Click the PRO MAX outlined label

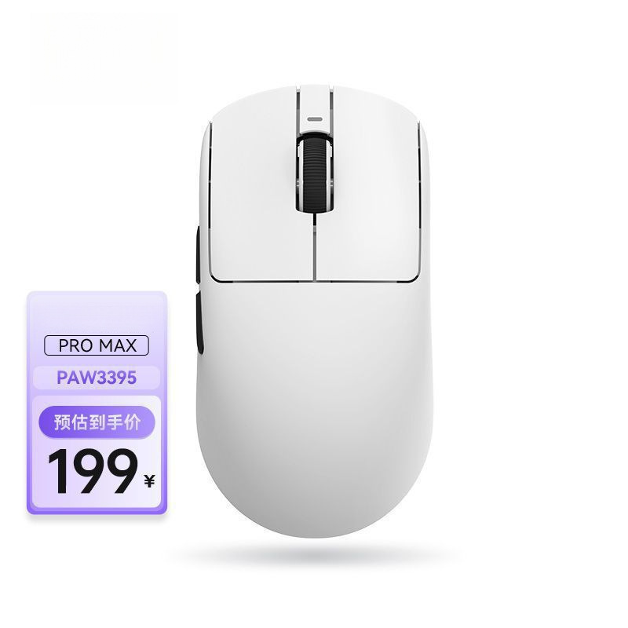point(97,345)
